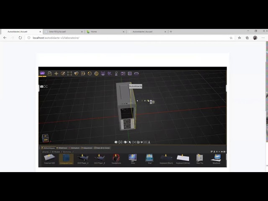This screenshot has height=201, width=268.
Task: Select the edit pencil tool icon
Action: (x=63, y=74)
